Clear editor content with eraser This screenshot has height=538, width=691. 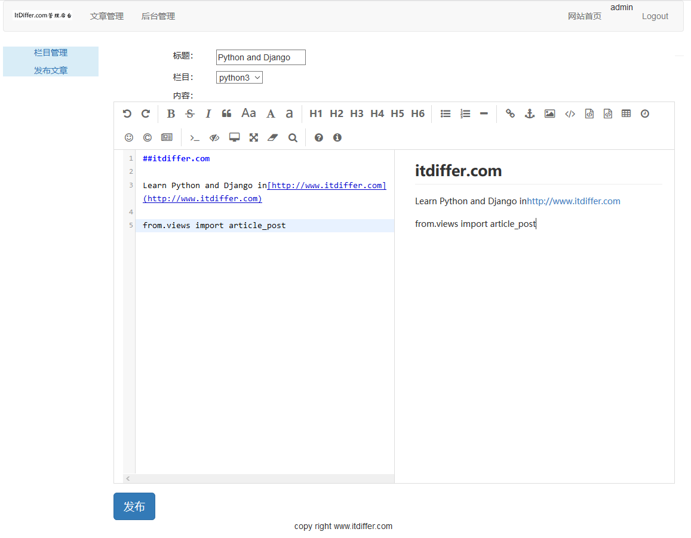pos(273,137)
